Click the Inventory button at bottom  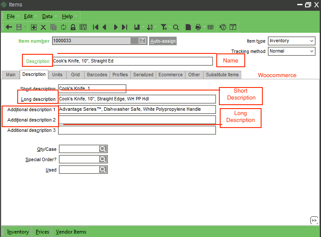[x=18, y=232]
